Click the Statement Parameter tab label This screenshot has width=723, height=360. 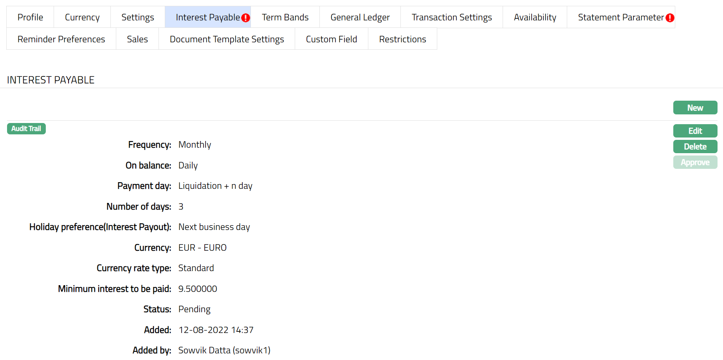(620, 17)
